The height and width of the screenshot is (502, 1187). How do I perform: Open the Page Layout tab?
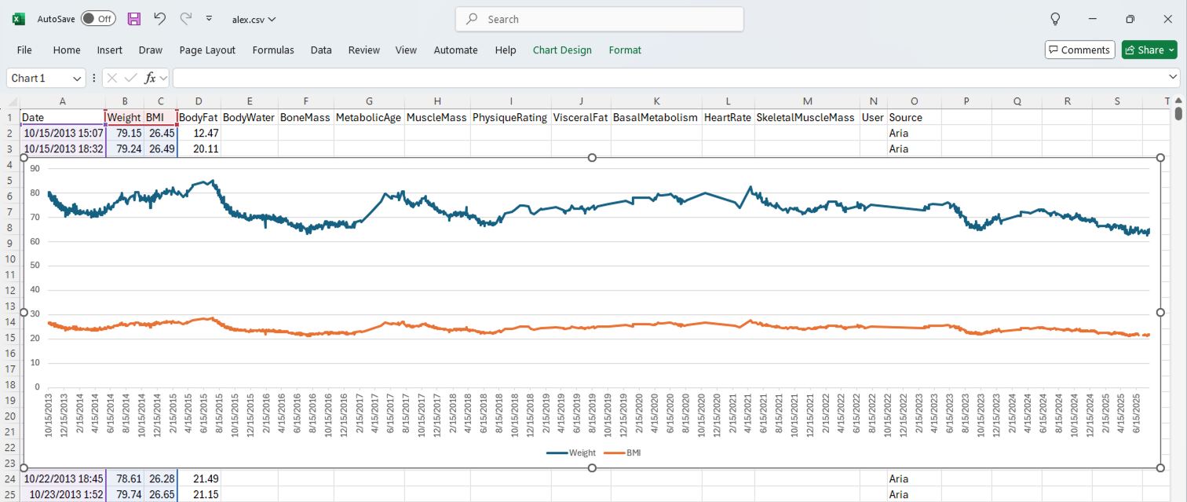tap(207, 49)
